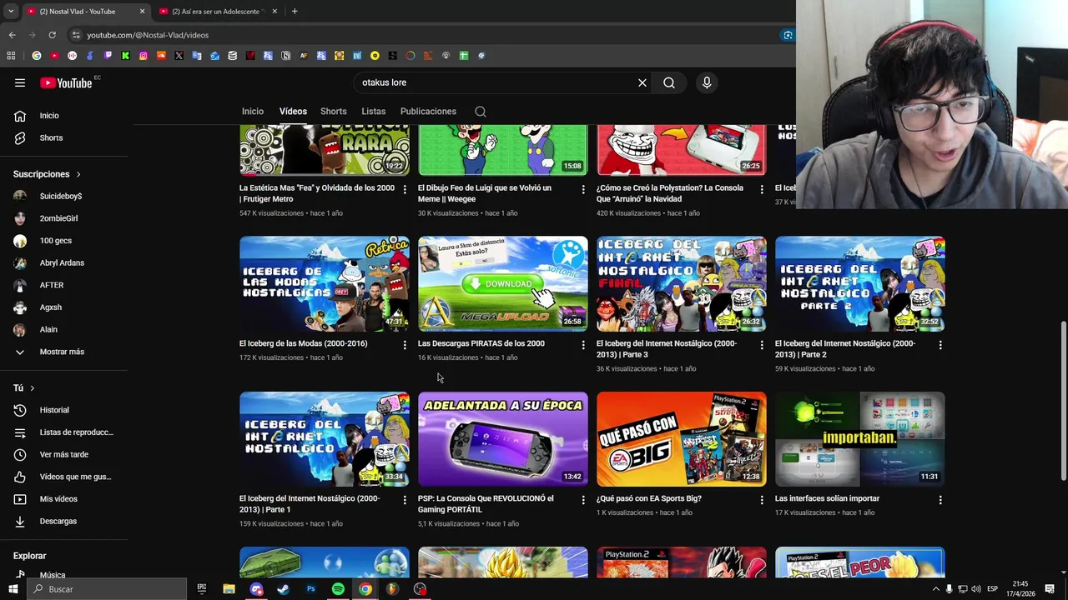Open options for Iceberg Internet Parte 3
The width and height of the screenshot is (1068, 600).
(x=762, y=345)
